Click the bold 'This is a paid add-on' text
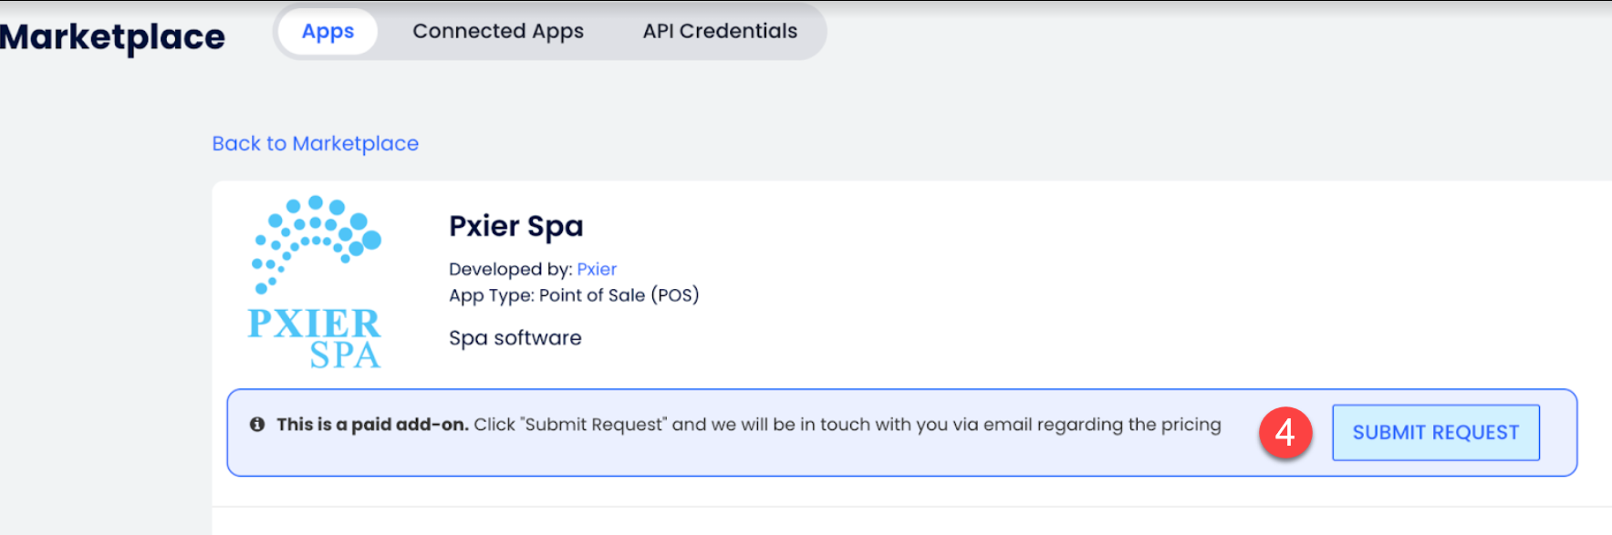This screenshot has height=535, width=1612. [x=372, y=425]
